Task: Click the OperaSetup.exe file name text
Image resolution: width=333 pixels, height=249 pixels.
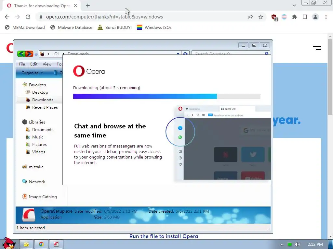Action: pos(57,211)
